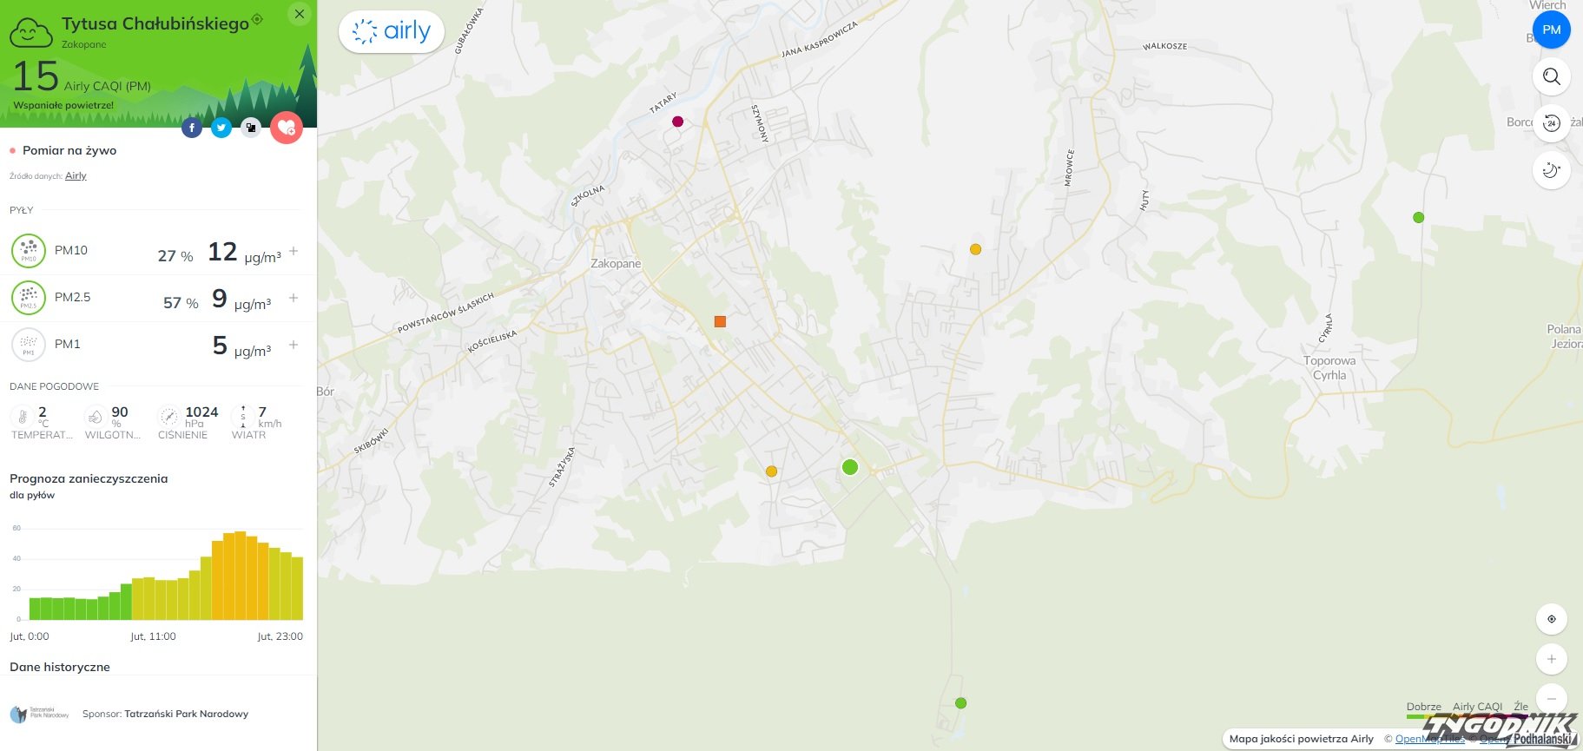Select the highest forecast bar in chart
Viewport: 1583px width, 751px height.
(x=241, y=575)
